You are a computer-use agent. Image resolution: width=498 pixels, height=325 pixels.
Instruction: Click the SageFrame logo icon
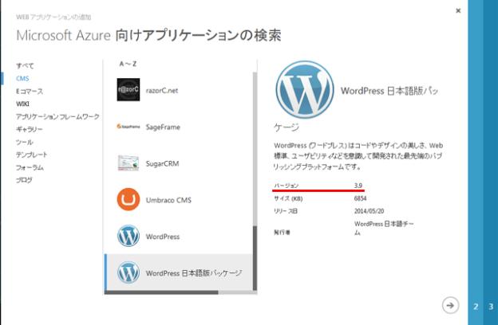[x=128, y=127]
